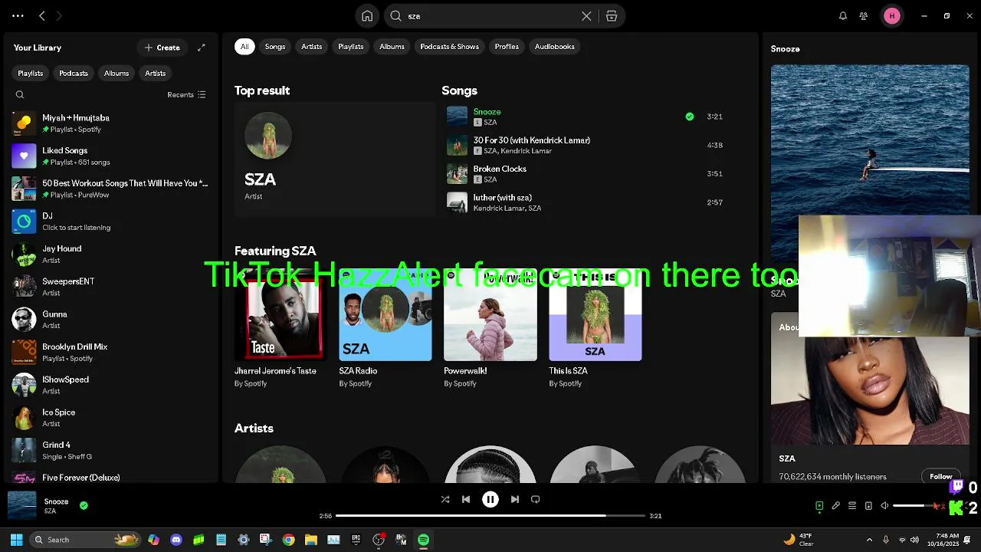Open Connect to a device

pyautogui.click(x=868, y=506)
